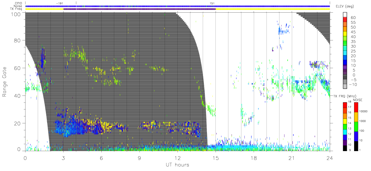Image resolution: width=371 pixels, height=171 pixels.
Task: Pick the yellow segment of the NOISE colorbar
Action: pyautogui.click(x=356, y=117)
